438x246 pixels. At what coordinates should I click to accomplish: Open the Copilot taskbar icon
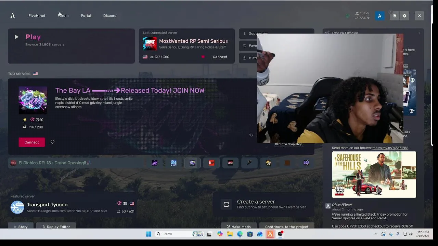point(220,234)
